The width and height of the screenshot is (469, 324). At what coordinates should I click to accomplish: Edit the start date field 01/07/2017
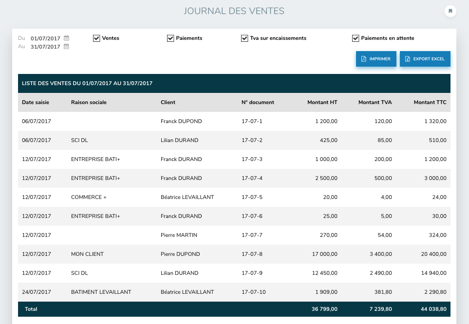pos(45,38)
